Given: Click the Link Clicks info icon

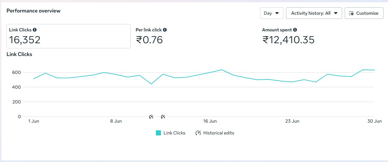Looking at the screenshot, I should 35,30.
